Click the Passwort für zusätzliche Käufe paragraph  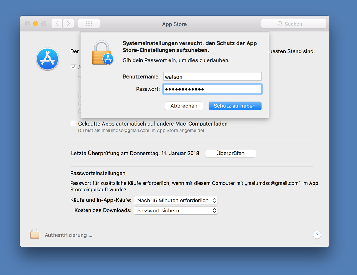pos(194,186)
